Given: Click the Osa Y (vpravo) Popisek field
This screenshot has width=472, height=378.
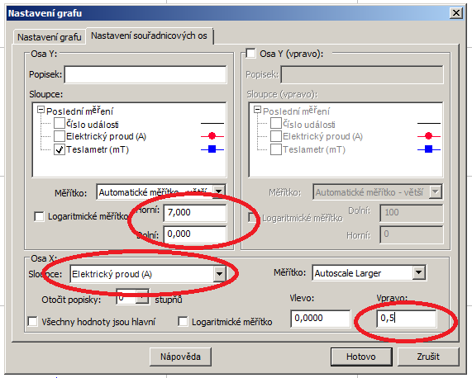Looking at the screenshot, I should coord(362,74).
